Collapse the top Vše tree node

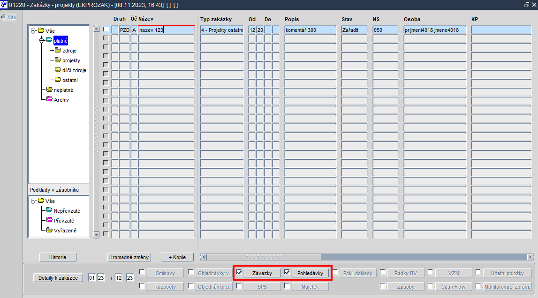(33, 31)
